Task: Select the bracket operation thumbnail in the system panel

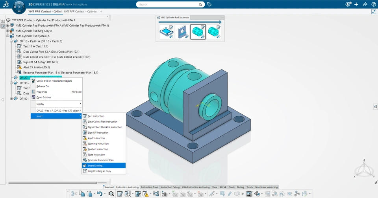Action: (182, 32)
